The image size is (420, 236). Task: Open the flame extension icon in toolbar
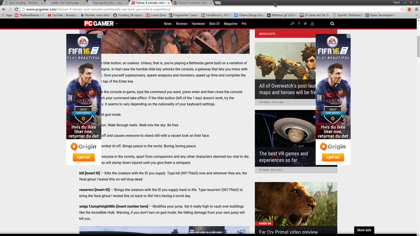click(x=409, y=9)
